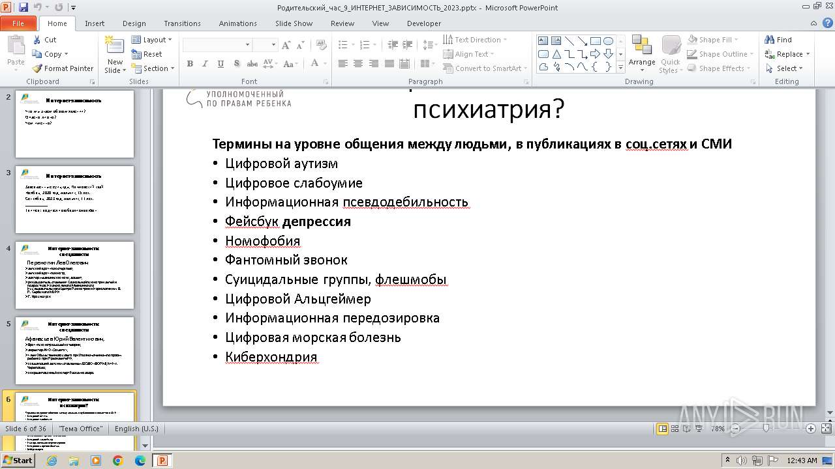835x469 pixels.
Task: Justify the paragraph text
Action: 389,63
